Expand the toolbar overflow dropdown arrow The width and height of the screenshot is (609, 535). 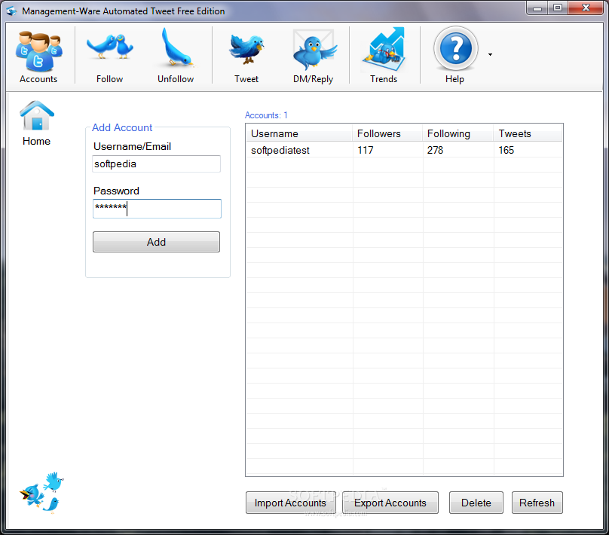490,55
